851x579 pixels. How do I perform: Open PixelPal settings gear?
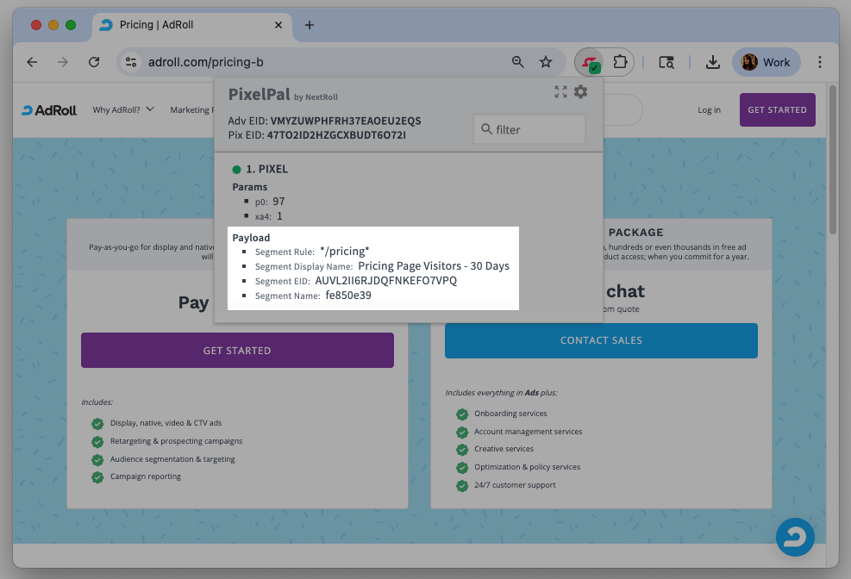tap(581, 92)
